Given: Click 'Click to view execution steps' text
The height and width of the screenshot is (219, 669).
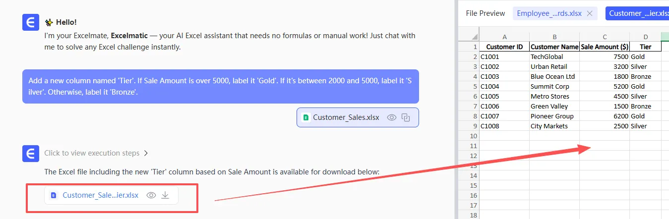Looking at the screenshot, I should pos(92,153).
